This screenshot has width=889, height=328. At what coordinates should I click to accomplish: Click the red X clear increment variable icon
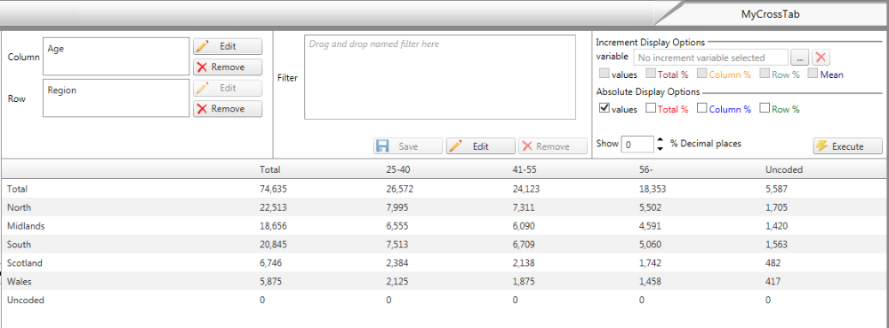(x=821, y=57)
